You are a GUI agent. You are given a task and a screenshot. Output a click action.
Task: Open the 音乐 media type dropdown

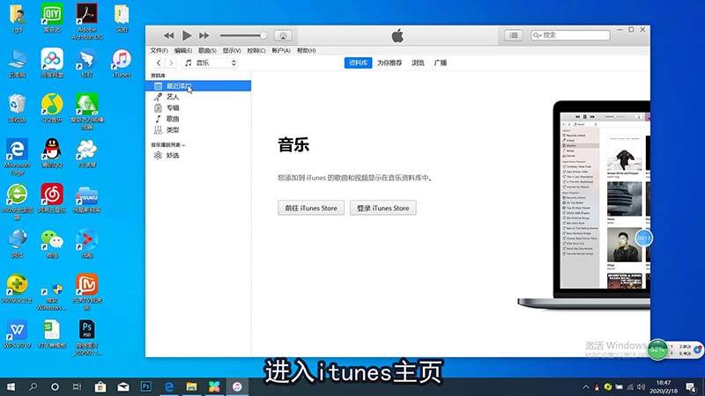tap(210, 62)
